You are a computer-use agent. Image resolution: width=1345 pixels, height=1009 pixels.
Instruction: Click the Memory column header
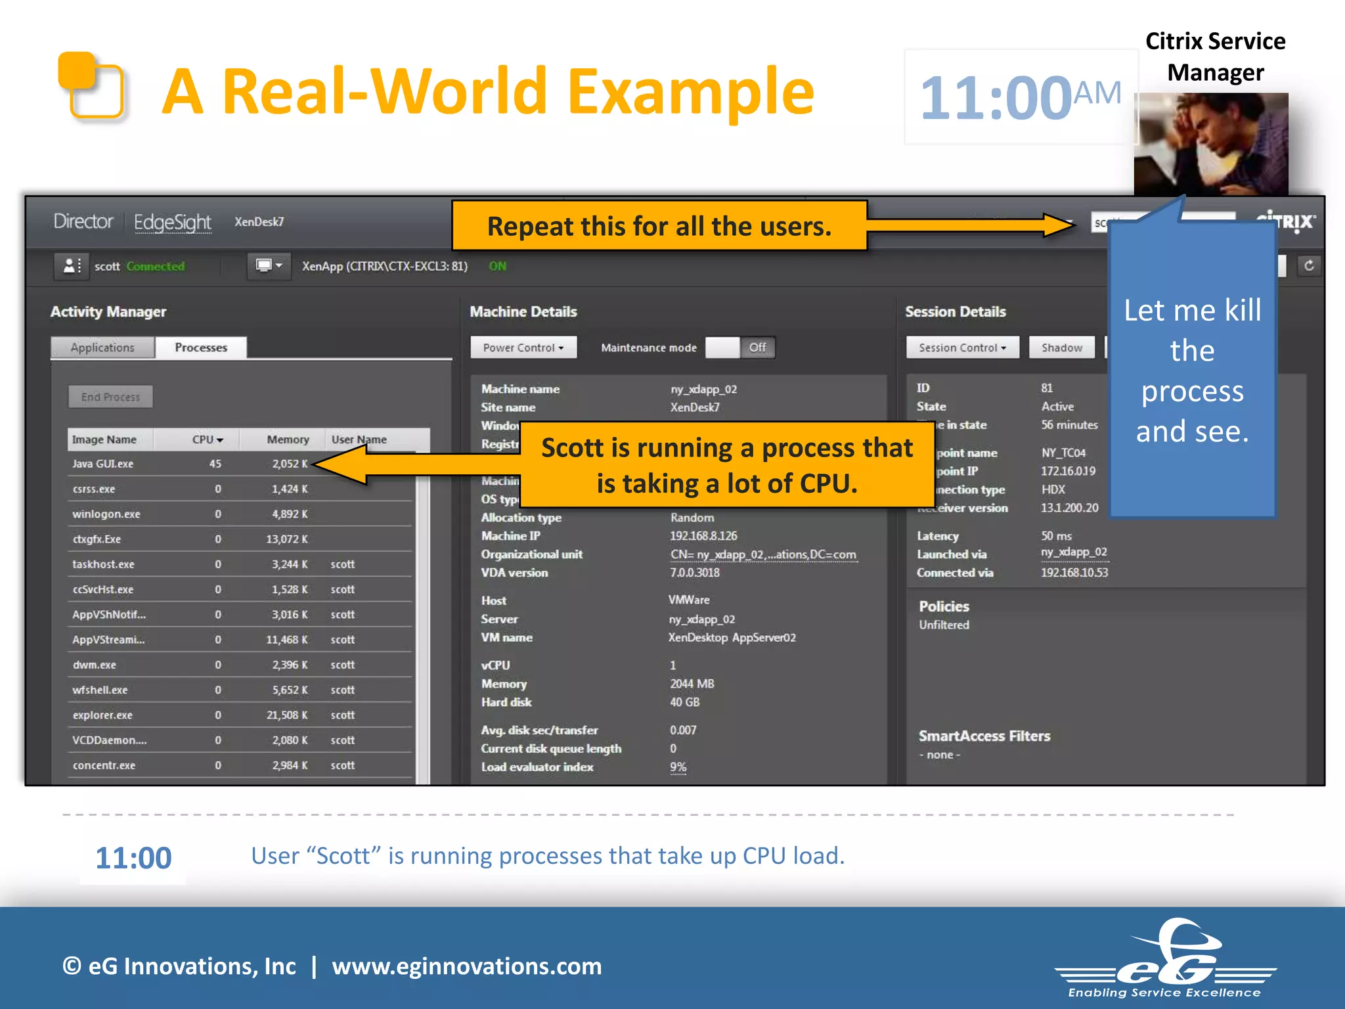point(283,439)
